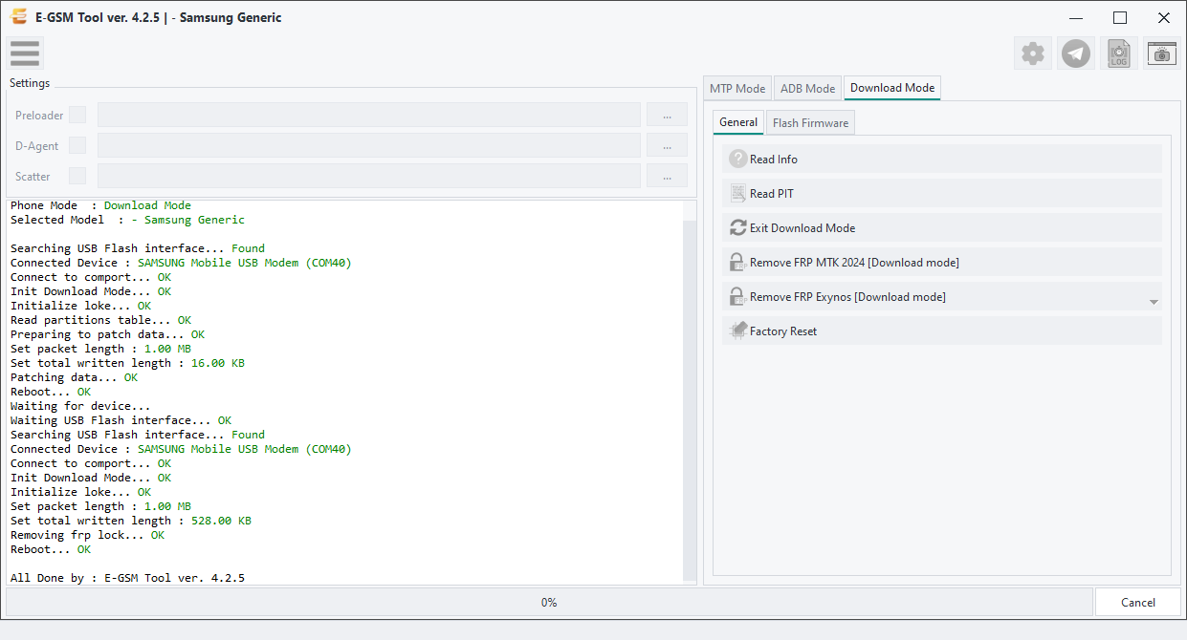Click log line "Read partitions table... OK"
This screenshot has width=1187, height=640.
(x=100, y=320)
